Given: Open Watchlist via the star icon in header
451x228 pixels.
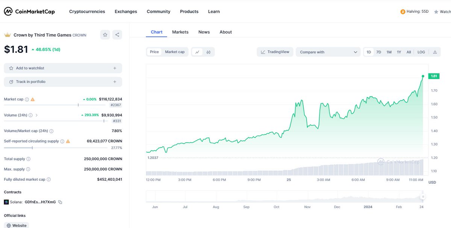Looking at the screenshot, I should tap(436, 12).
